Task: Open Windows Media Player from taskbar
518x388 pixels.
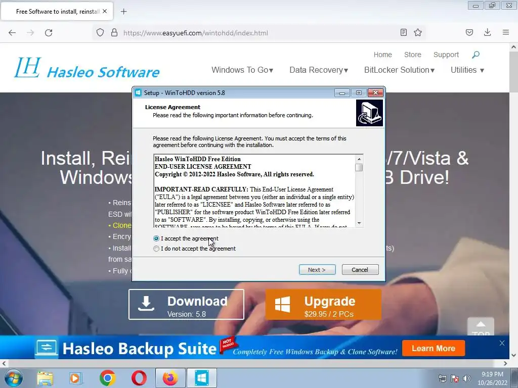Action: (x=76, y=378)
